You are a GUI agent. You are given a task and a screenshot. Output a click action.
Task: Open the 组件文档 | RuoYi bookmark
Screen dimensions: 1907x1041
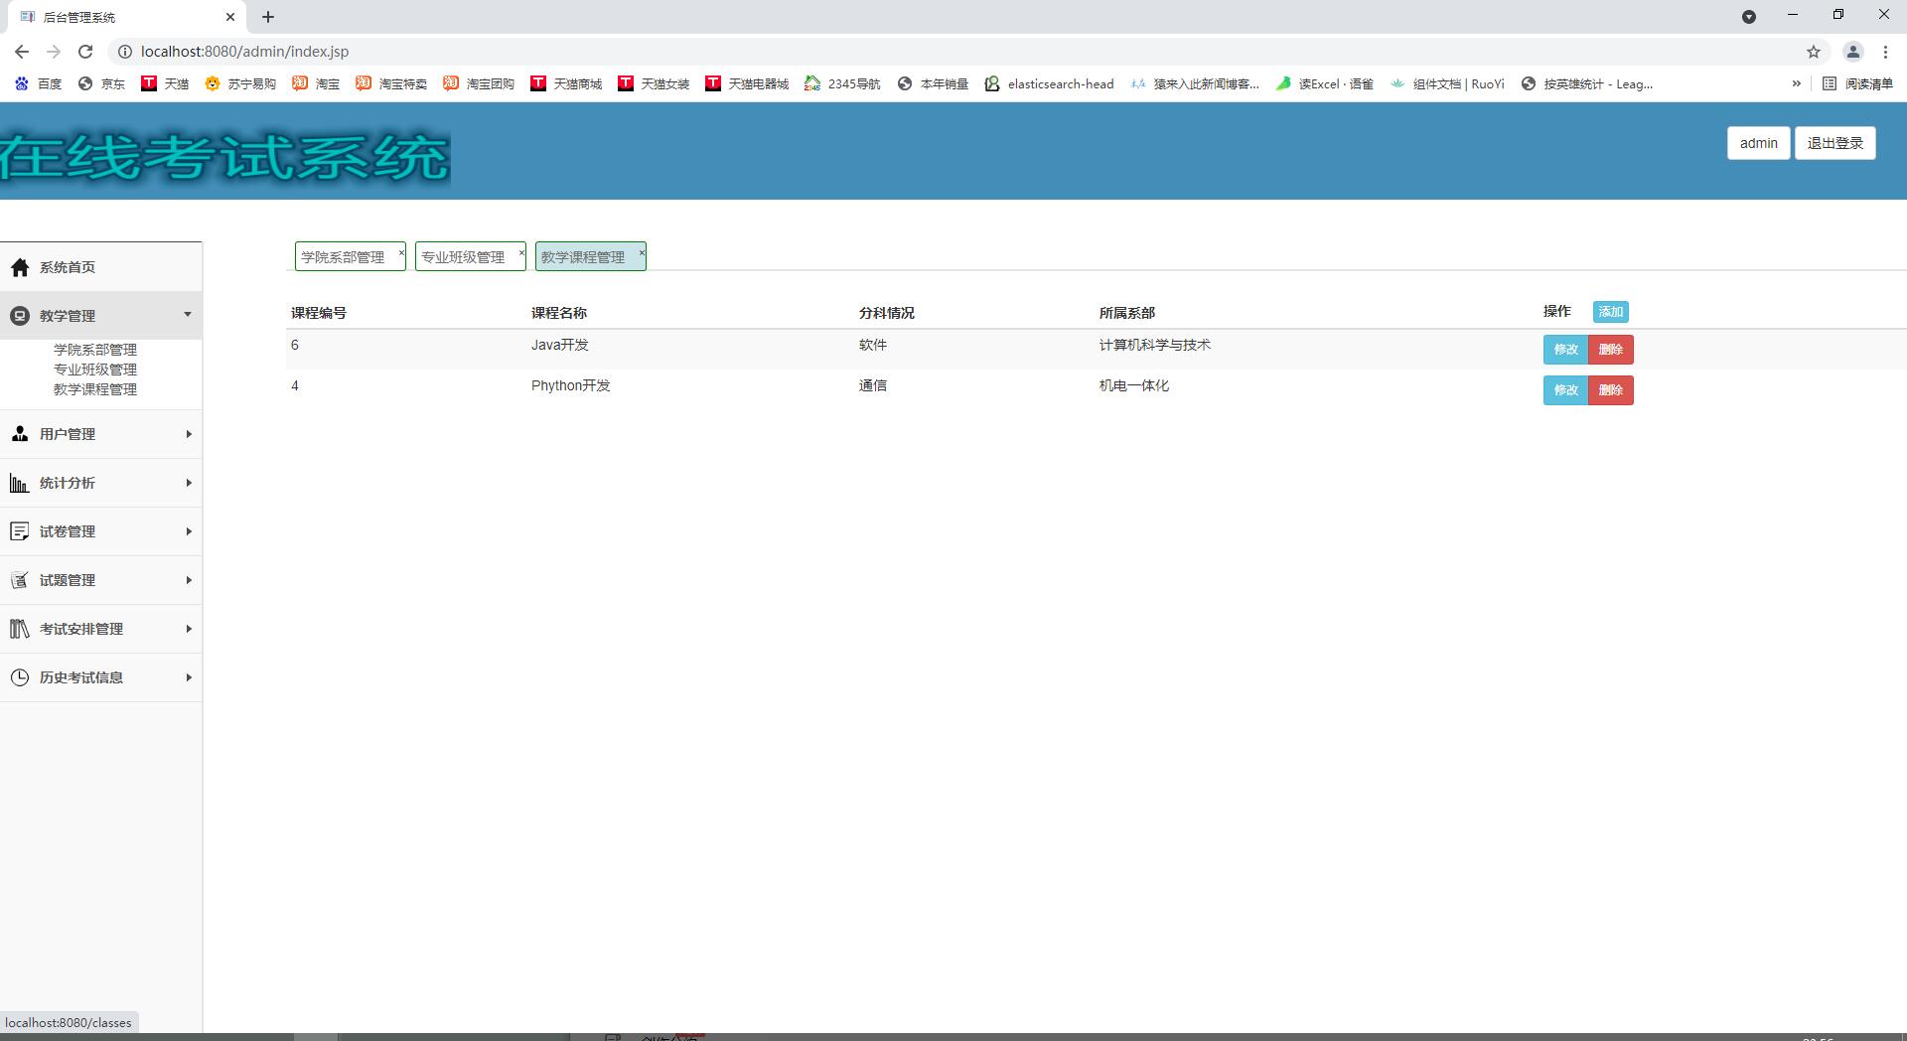[1448, 84]
